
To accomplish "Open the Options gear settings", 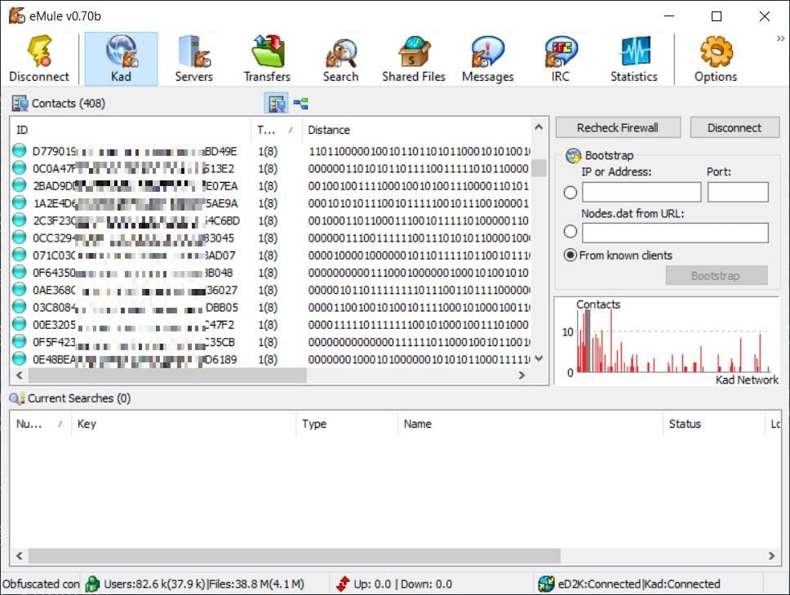I will pos(716,58).
